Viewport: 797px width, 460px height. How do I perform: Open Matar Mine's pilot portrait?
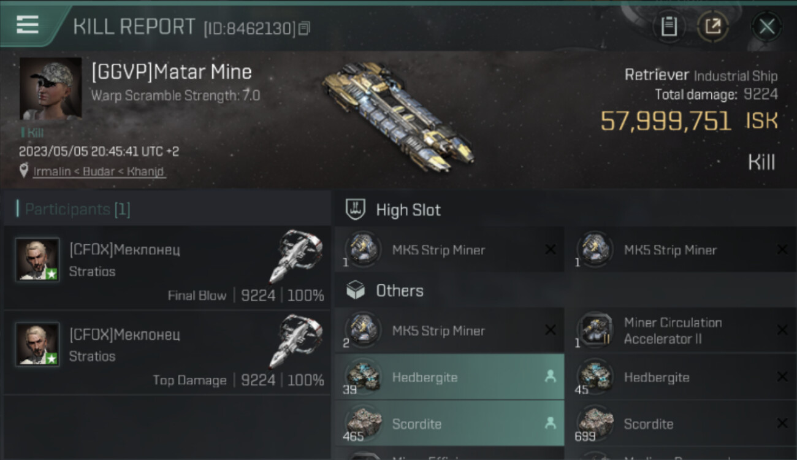tap(50, 88)
